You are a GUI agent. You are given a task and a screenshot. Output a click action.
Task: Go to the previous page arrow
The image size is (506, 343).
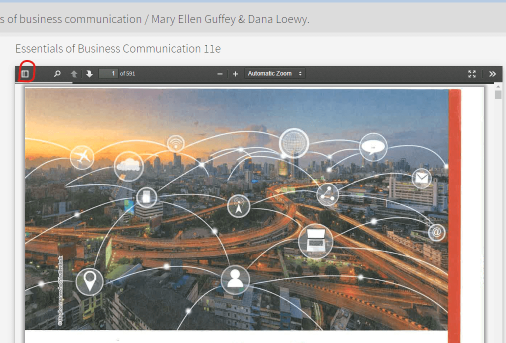pos(74,74)
